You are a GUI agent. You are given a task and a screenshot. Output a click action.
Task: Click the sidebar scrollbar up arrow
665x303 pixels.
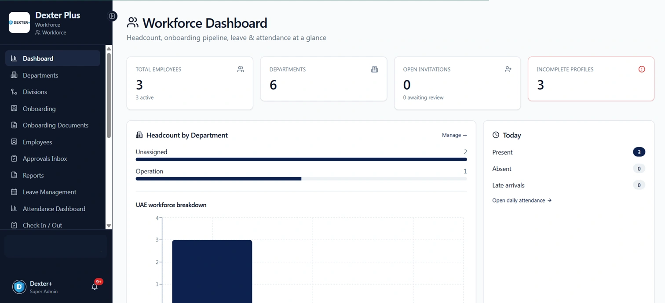click(109, 49)
